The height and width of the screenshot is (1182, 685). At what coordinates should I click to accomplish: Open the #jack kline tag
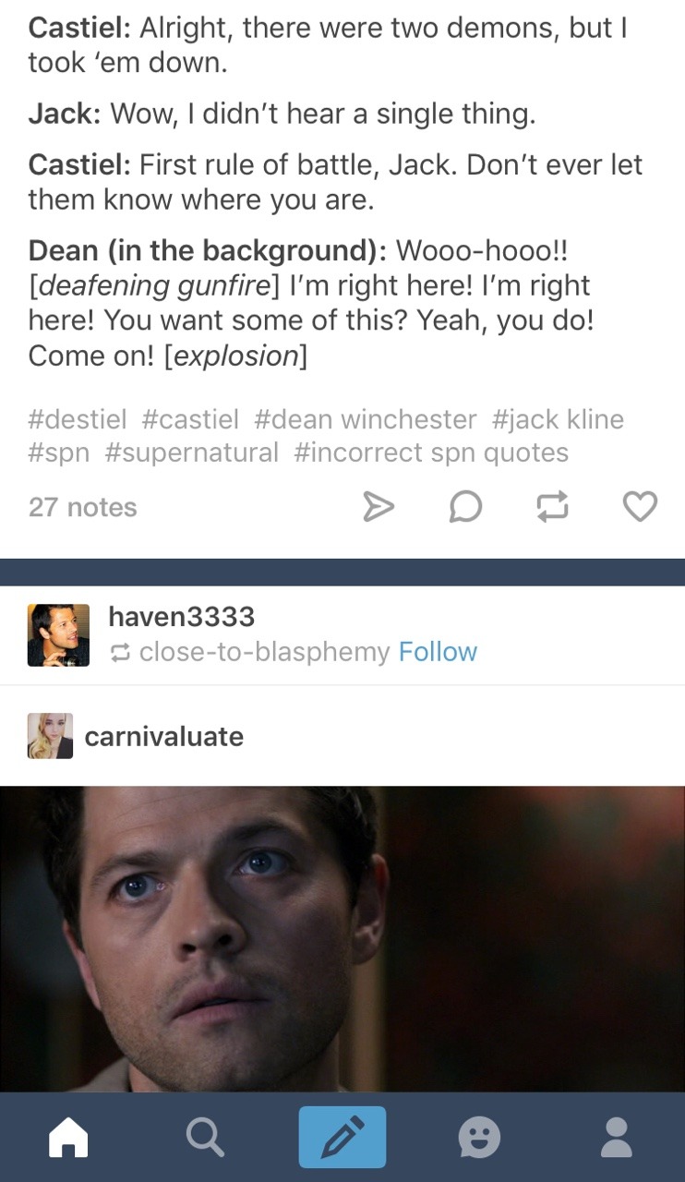click(558, 419)
